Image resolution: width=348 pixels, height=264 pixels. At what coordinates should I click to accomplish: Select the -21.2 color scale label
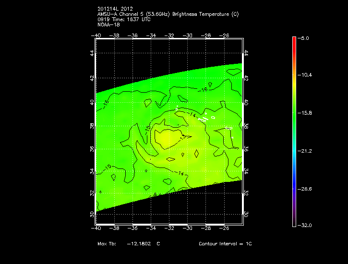tap(305, 151)
